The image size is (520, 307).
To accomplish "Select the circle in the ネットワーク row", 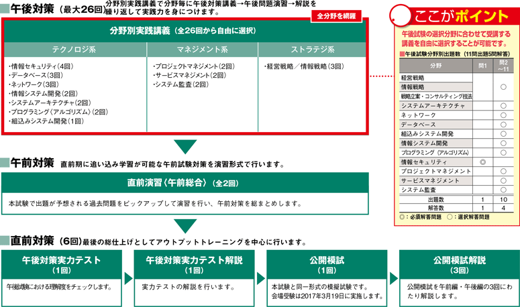I will (503, 115).
